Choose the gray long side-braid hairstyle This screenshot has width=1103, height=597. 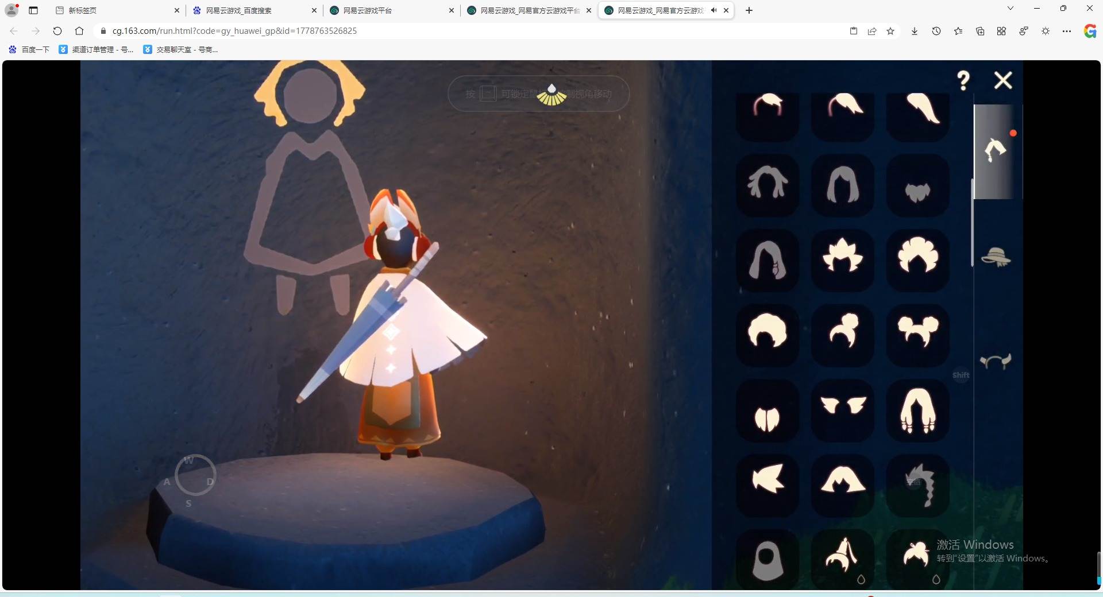click(x=768, y=260)
